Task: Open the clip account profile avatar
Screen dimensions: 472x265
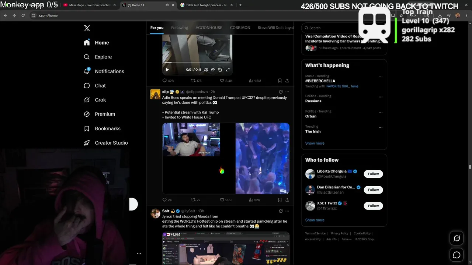Action: [155, 94]
